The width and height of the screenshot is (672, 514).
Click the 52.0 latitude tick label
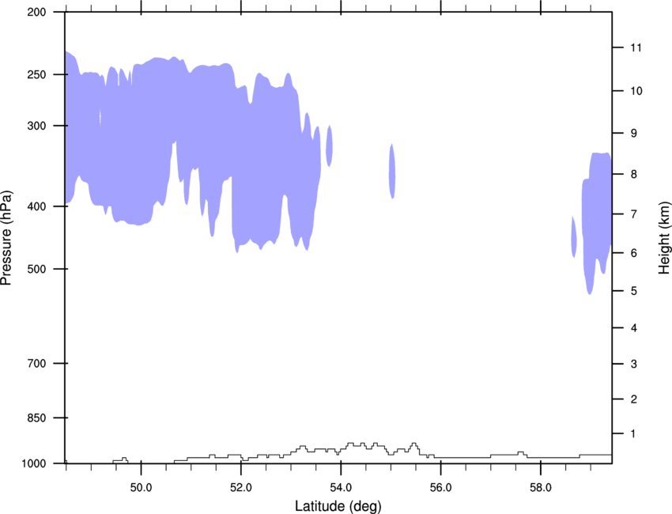point(241,488)
